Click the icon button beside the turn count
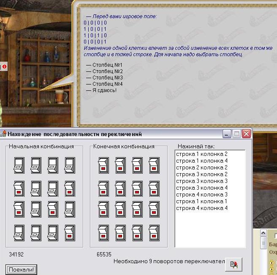This screenshot has height=275, width=277. tap(234, 264)
